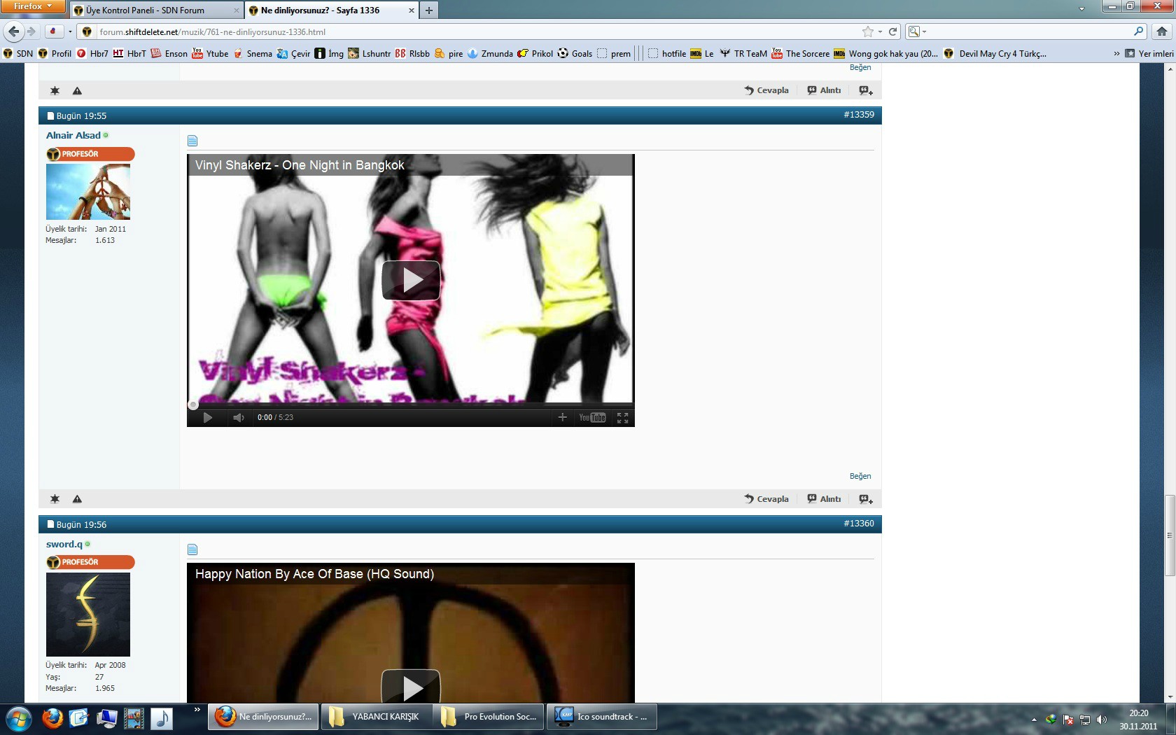Open the bookmark star dropdown arrow
This screenshot has height=735, width=1176.
tap(880, 31)
